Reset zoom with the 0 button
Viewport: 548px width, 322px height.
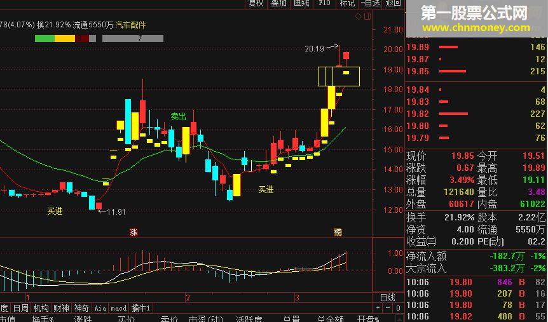[x=398, y=308]
